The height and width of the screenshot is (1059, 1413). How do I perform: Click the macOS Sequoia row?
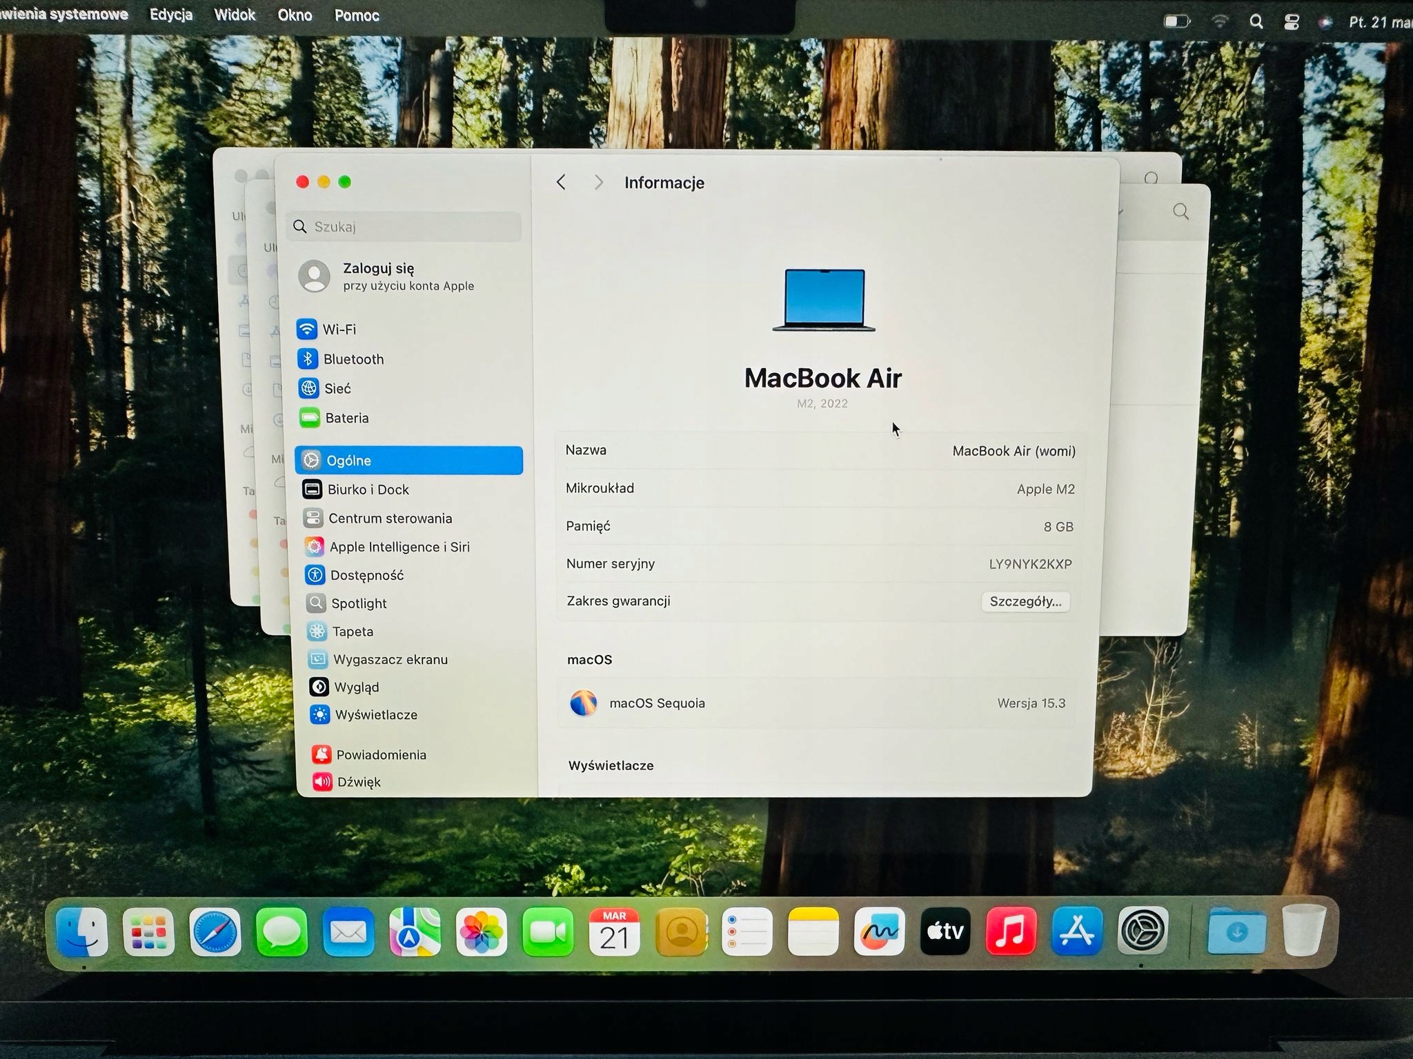pyautogui.click(x=818, y=703)
